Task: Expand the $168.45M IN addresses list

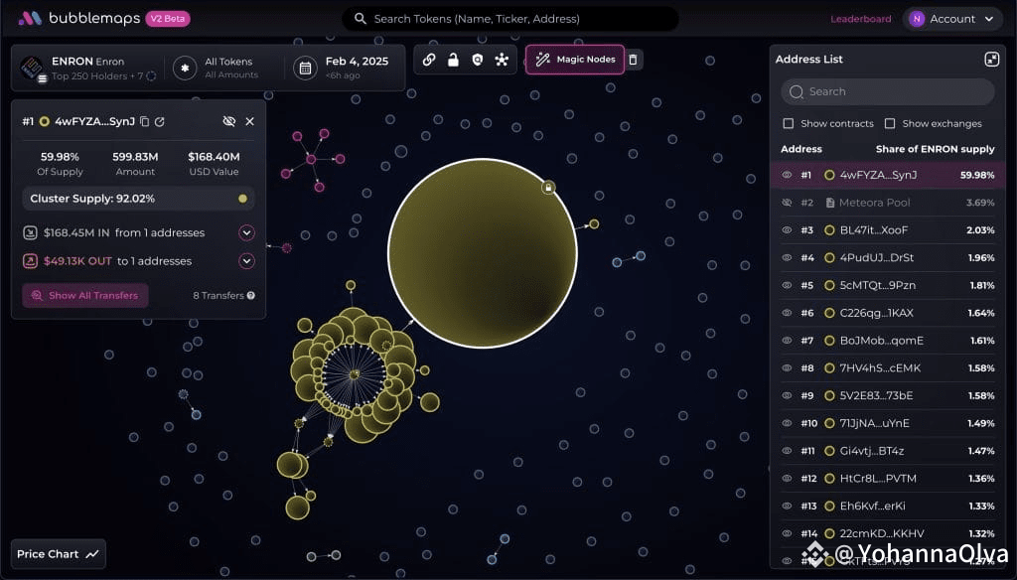Action: (246, 232)
